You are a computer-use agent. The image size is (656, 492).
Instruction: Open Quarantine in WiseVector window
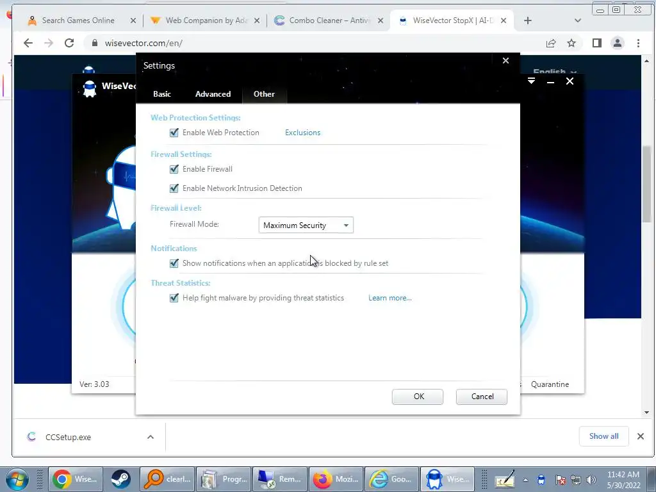tap(550, 384)
